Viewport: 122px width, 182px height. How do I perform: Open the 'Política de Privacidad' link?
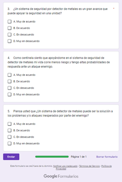coord(84,167)
